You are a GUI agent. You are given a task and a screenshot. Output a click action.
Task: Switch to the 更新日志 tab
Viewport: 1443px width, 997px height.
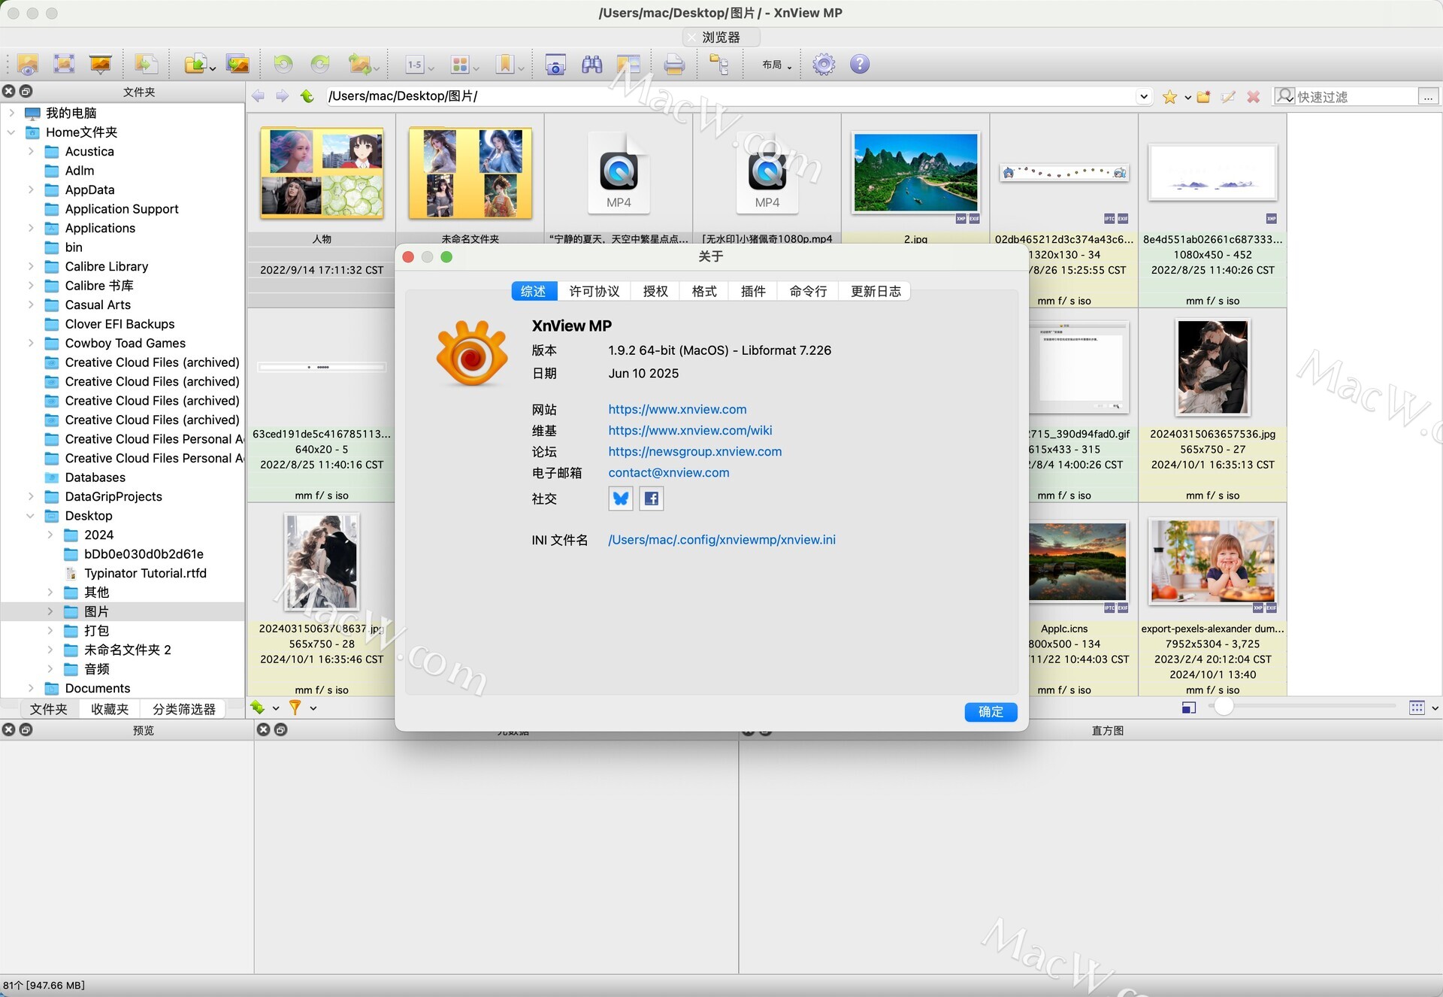point(876,291)
